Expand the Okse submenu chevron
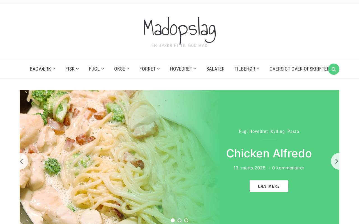The image size is (359, 224). click(x=128, y=69)
